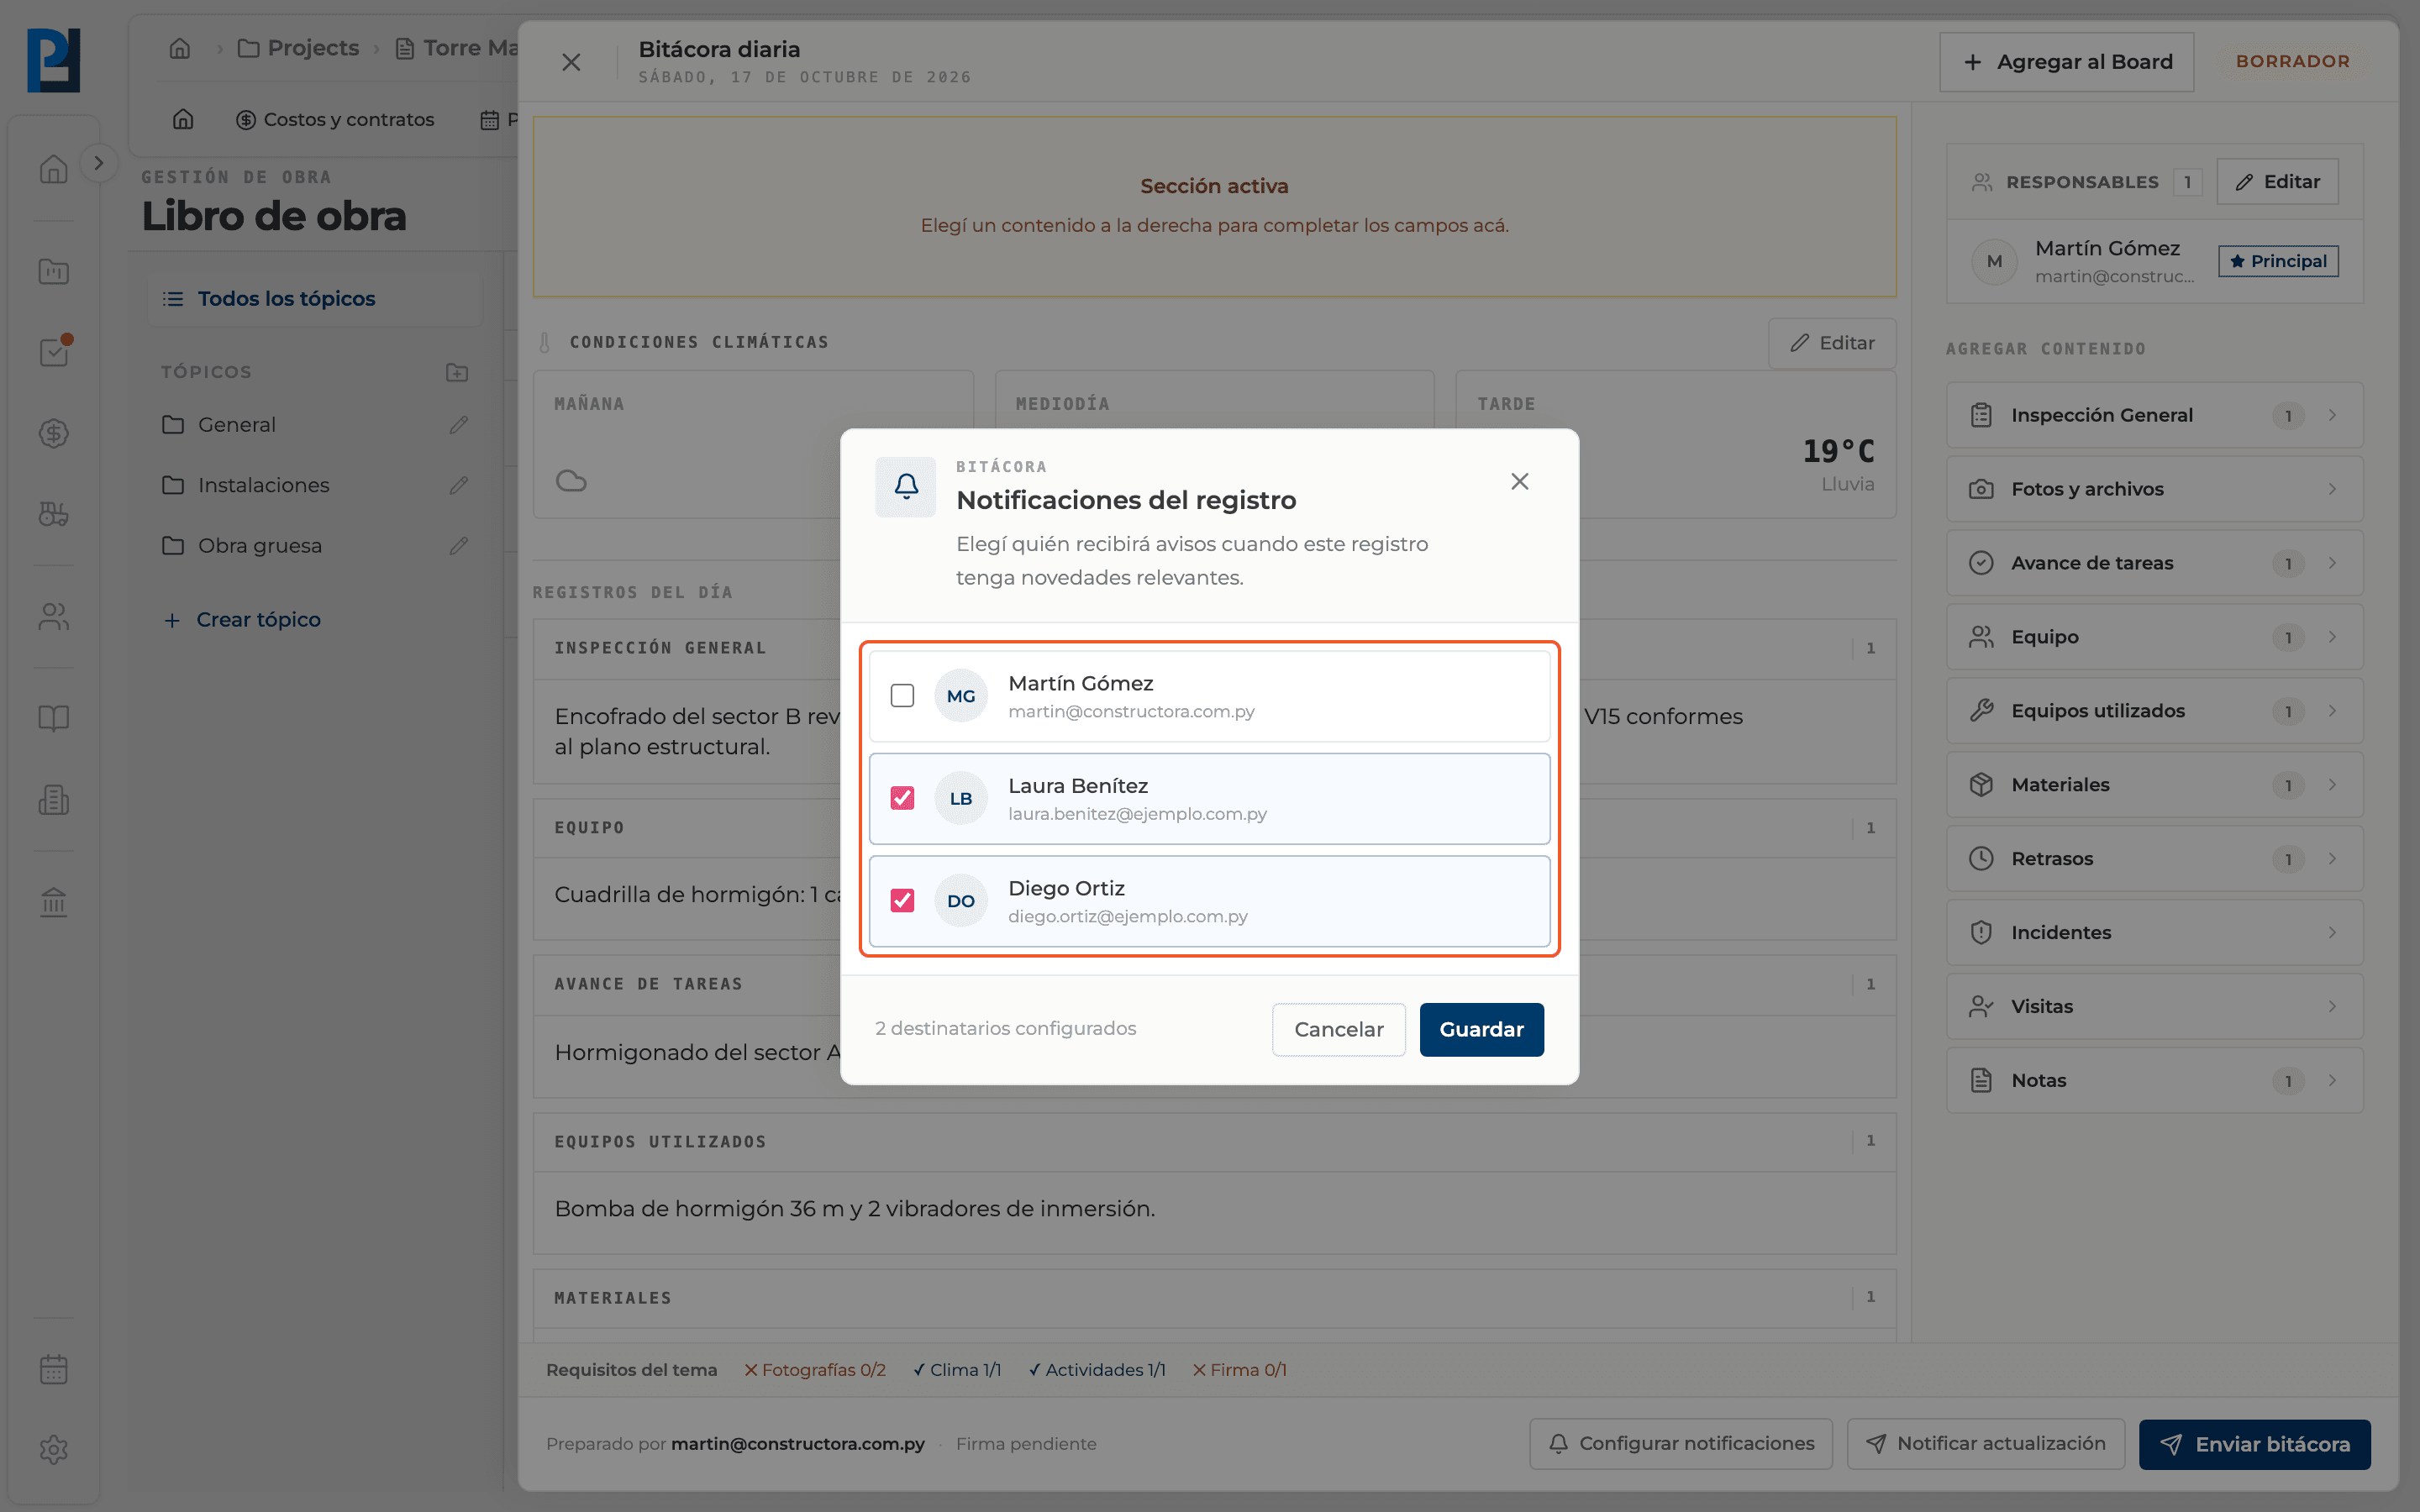Edit Responsables list

pos(2277,181)
